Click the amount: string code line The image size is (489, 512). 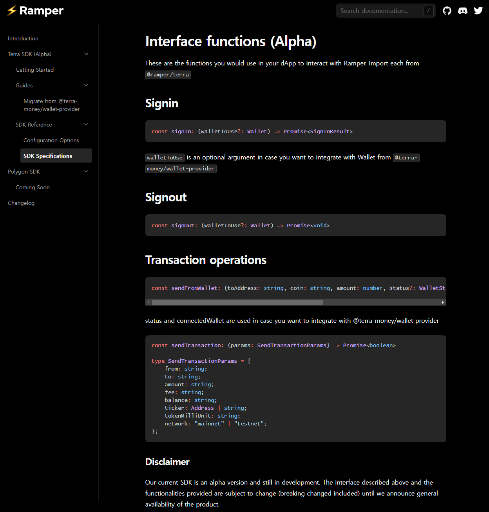coord(189,384)
